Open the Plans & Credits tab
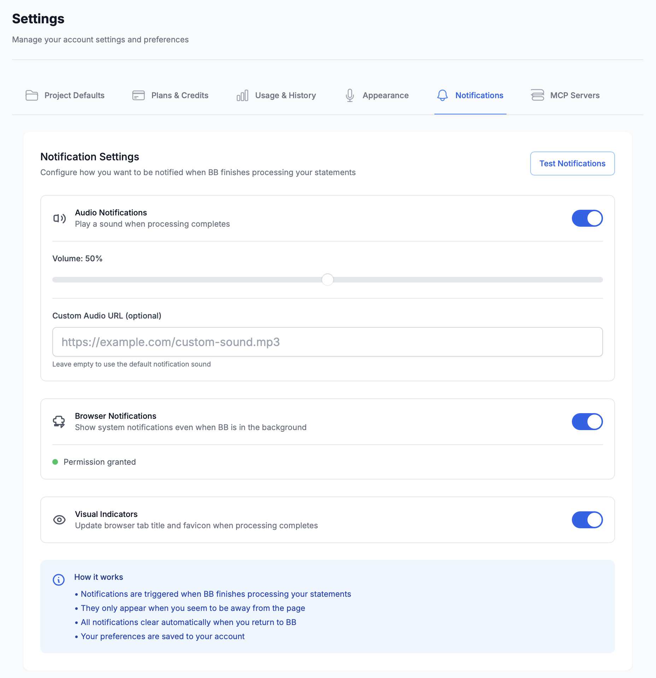This screenshot has height=678, width=656. (180, 95)
